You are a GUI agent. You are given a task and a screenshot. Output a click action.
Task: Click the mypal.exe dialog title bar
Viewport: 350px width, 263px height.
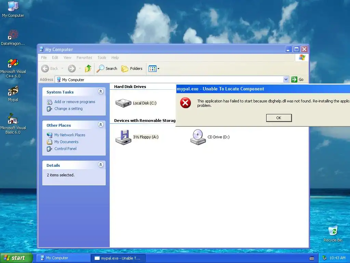coord(263,89)
